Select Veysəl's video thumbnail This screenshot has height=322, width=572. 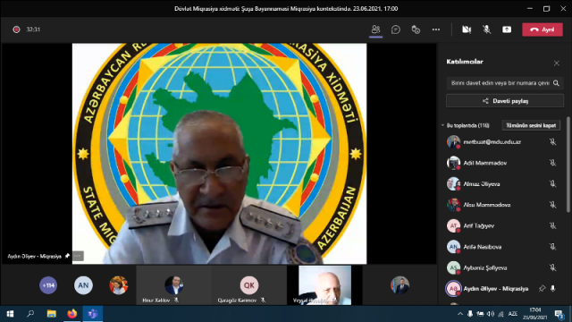[x=324, y=284]
